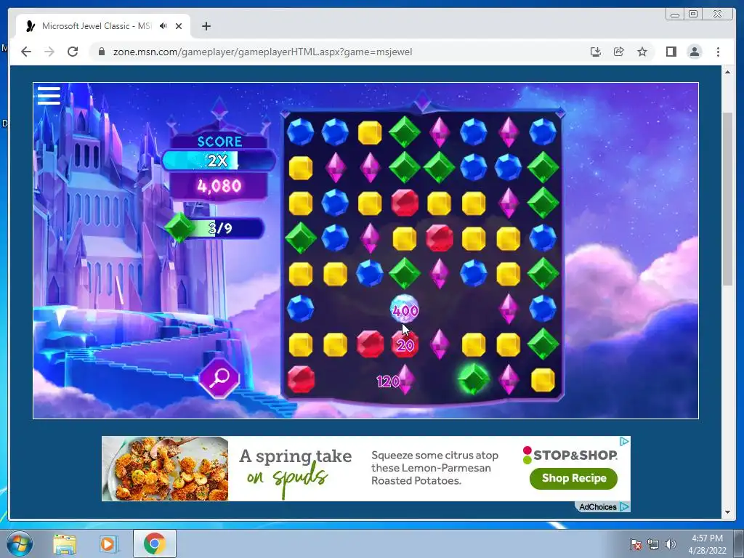Image resolution: width=744 pixels, height=558 pixels.
Task: Click the green gem goal icon beside 3/9
Action: [x=180, y=228]
